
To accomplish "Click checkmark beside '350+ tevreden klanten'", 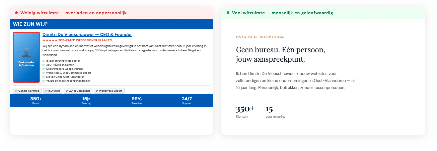I will click(44, 65).
